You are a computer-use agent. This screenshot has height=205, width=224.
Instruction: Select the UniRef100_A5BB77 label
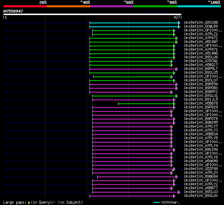201,188
